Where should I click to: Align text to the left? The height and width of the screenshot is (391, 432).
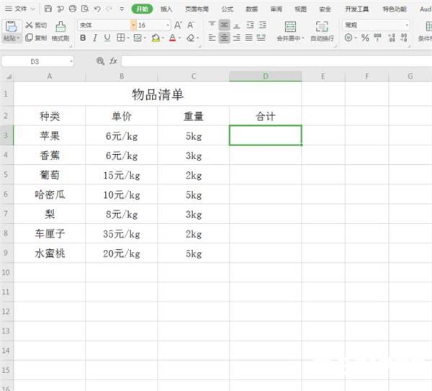point(212,37)
